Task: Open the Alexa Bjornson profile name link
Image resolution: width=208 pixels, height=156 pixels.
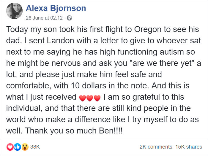Action: pyautogui.click(x=56, y=8)
